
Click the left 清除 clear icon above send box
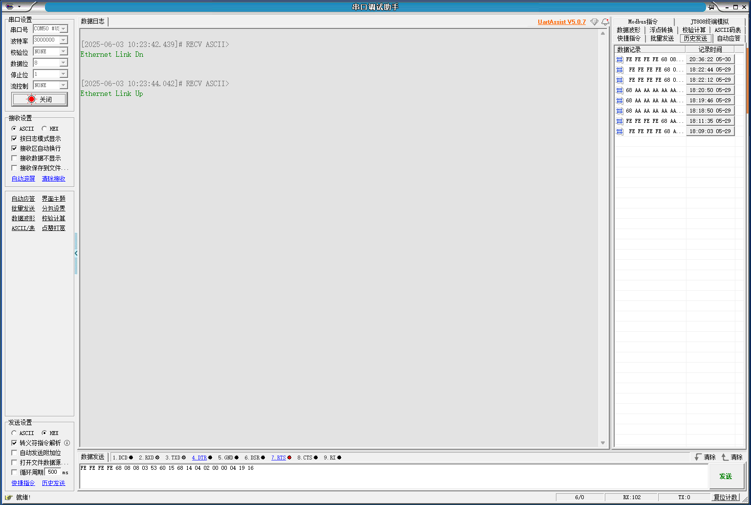(705, 457)
